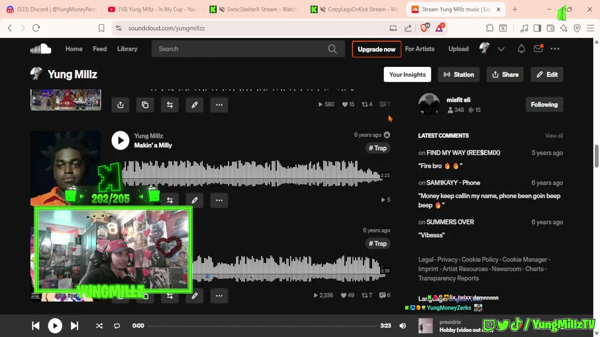This screenshot has width=600, height=337.
Task: Click the share page icon in the address bar
Action: (408, 28)
